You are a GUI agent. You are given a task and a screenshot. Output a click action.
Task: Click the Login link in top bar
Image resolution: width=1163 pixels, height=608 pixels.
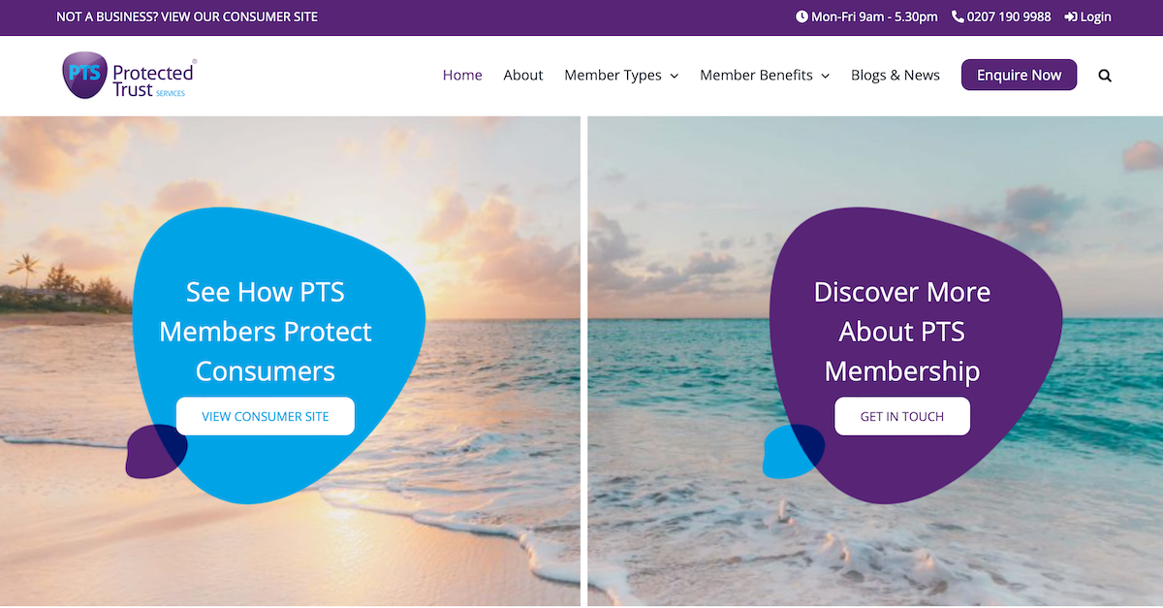[1096, 16]
